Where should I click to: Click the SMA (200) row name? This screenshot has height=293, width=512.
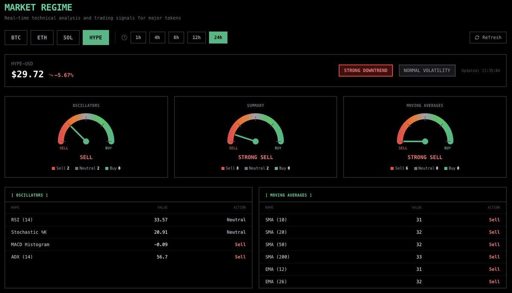[277, 257]
